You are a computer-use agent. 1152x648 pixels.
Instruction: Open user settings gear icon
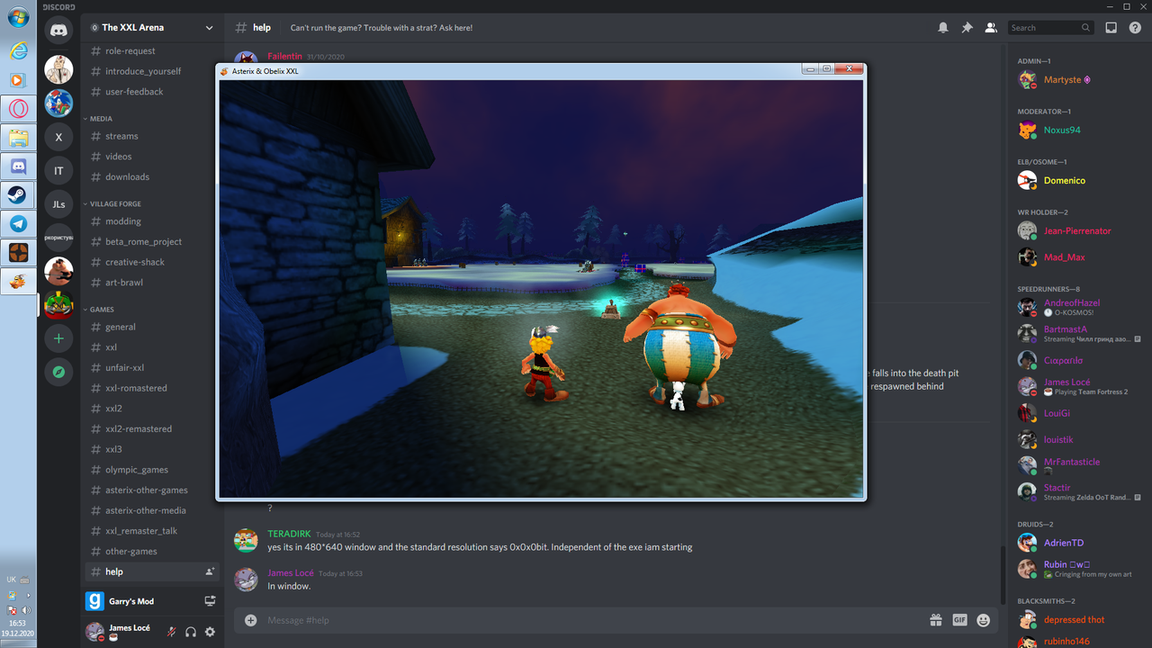(210, 632)
